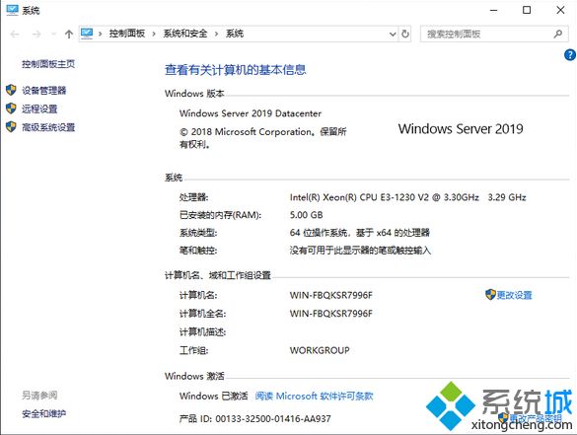
Task: Select the 系统和安全 breadcrumb
Action: click(x=185, y=34)
